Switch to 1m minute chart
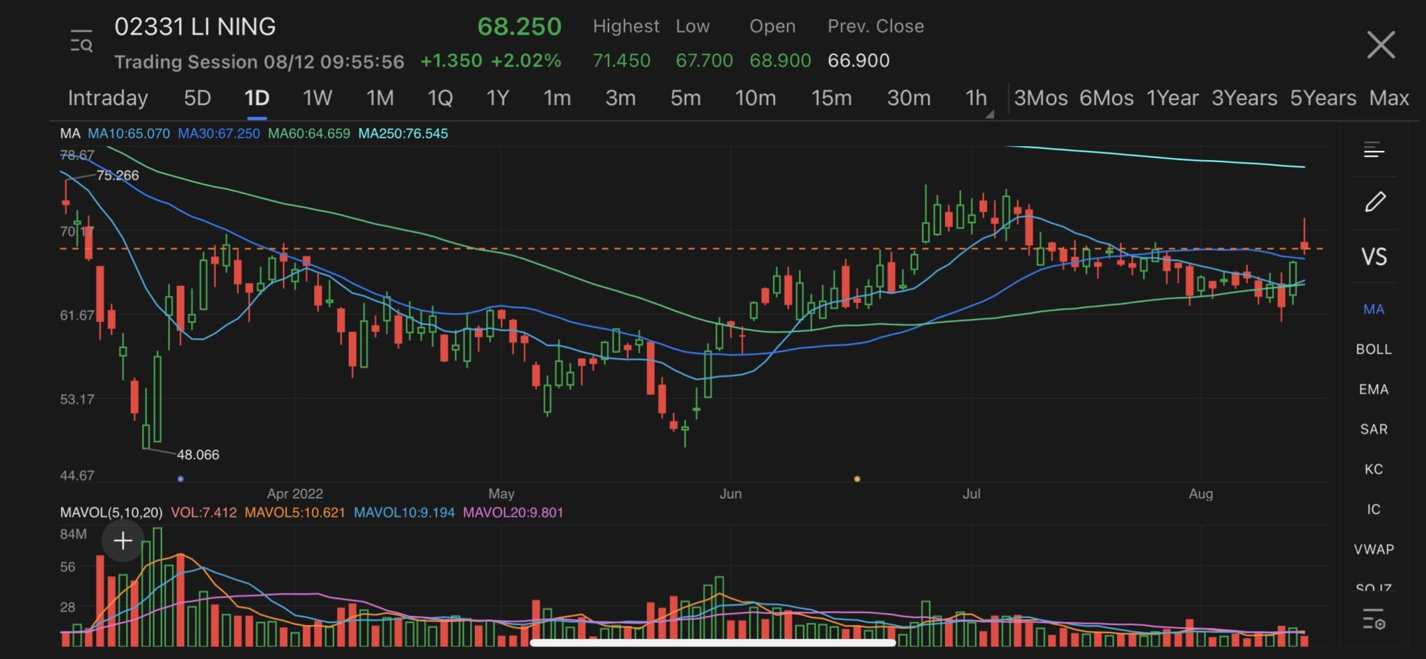This screenshot has width=1426, height=659. (557, 97)
